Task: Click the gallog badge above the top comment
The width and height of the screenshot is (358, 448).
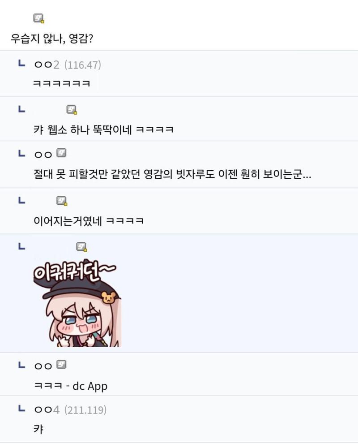Action: [x=38, y=18]
